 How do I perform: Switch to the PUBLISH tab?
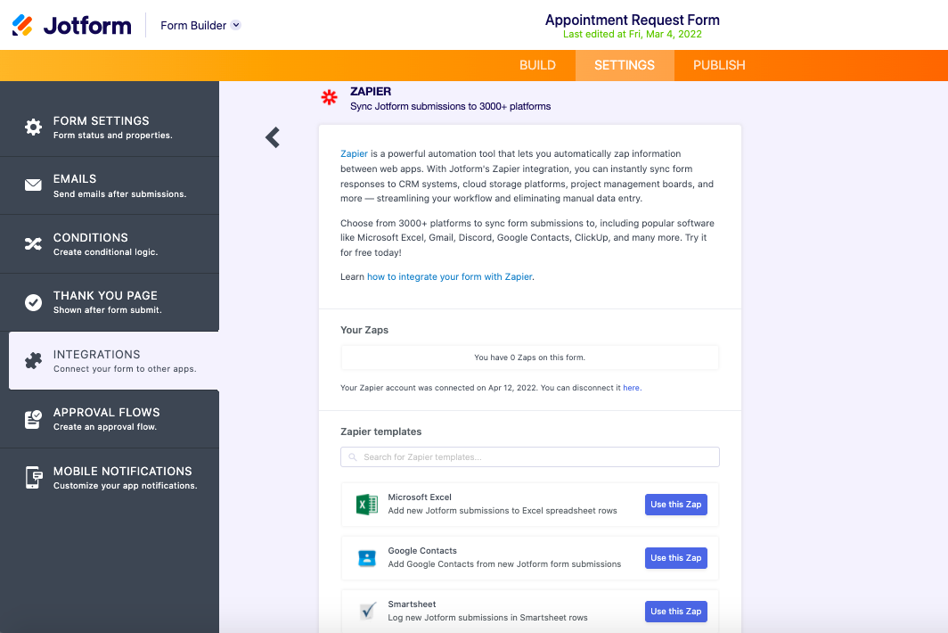coord(719,65)
